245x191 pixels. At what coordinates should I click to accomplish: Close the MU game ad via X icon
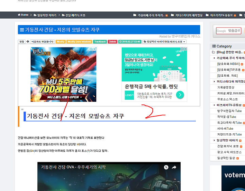point(95,49)
